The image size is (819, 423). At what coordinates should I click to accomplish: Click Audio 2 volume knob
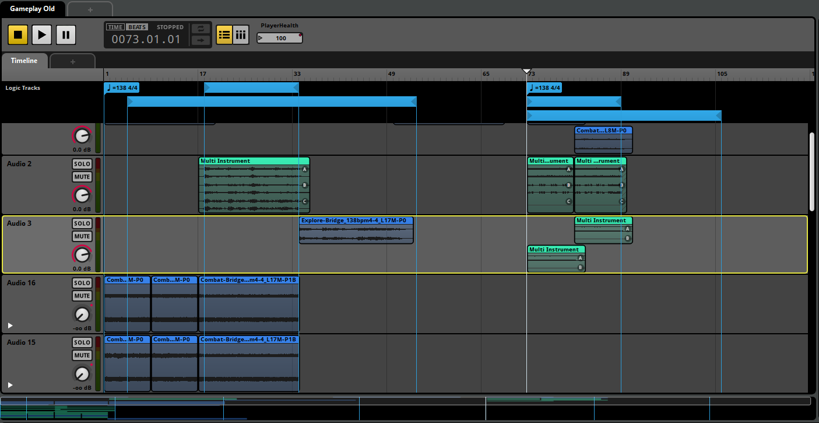pyautogui.click(x=82, y=195)
